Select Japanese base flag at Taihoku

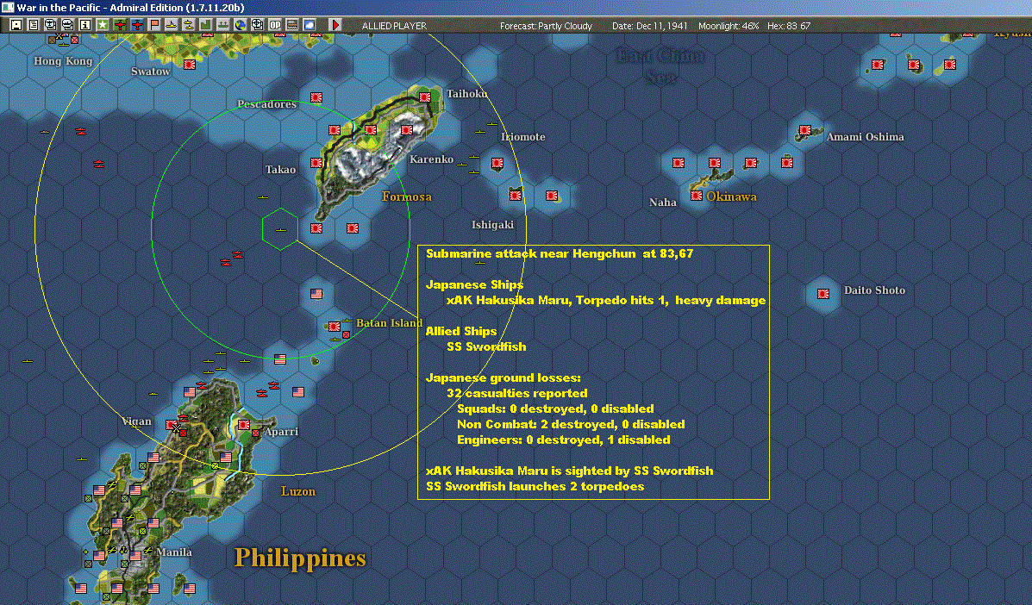[x=424, y=97]
